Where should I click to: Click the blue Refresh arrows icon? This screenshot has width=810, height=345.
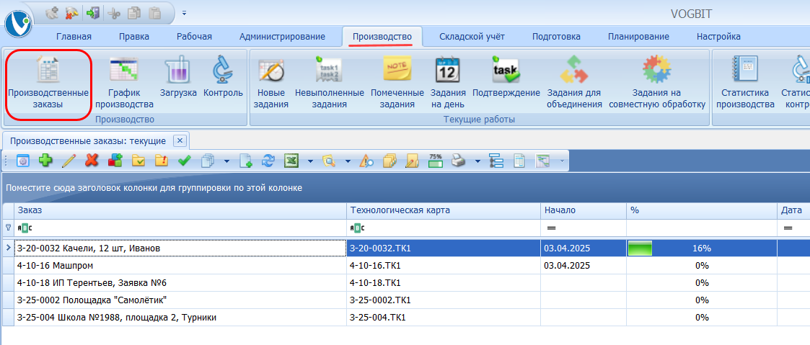[268, 161]
